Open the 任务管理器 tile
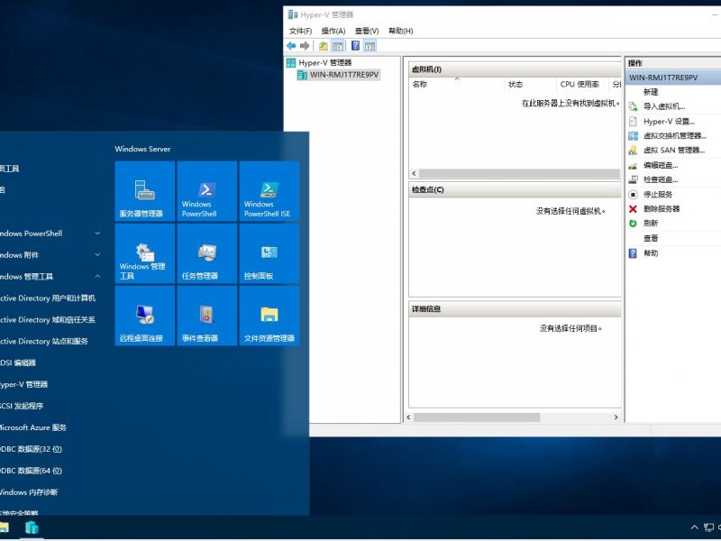 (x=207, y=253)
